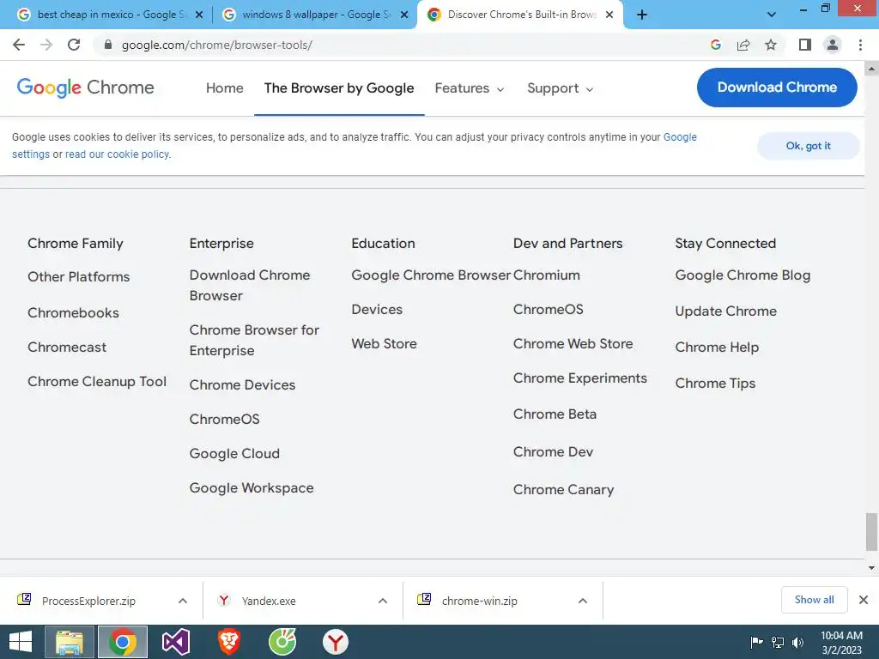Screen dimensions: 879x659
Task: Open Download Chrome Browser enterprise link
Action: pyautogui.click(x=250, y=285)
